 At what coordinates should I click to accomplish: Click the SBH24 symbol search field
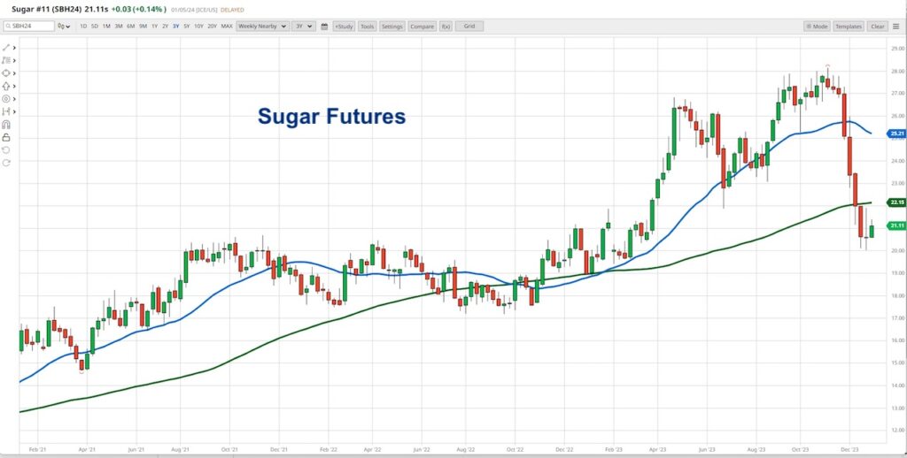29,27
